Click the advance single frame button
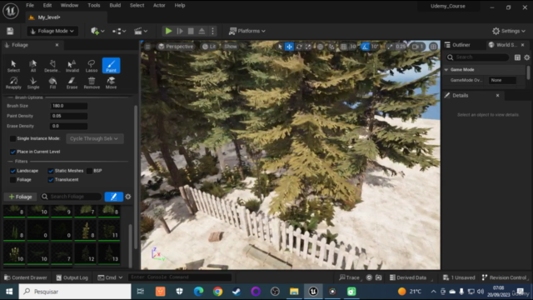Screen dimensions: 533x300 [180, 31]
